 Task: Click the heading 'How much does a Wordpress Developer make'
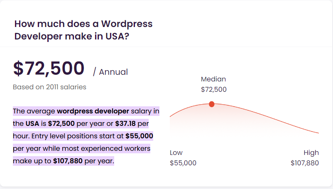[x=83, y=30]
